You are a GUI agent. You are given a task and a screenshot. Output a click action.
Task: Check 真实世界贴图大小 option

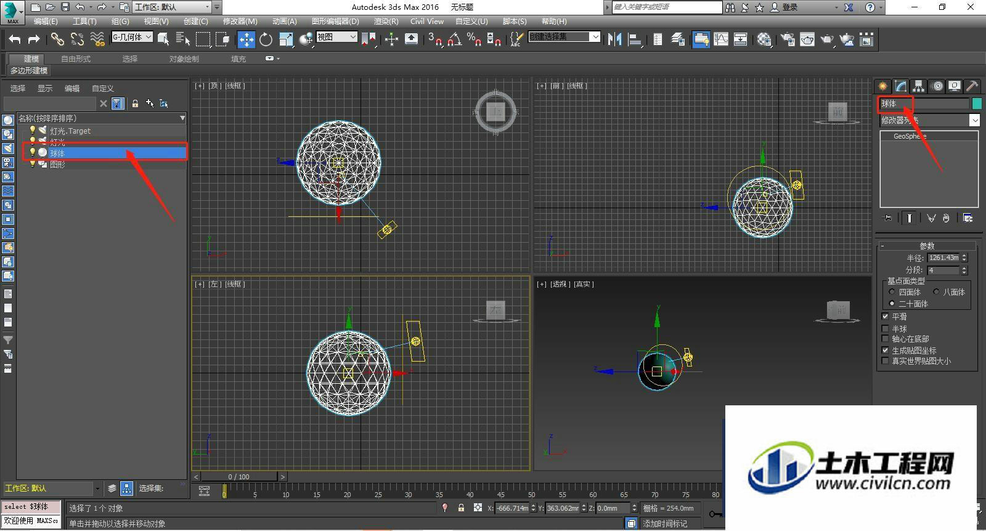pyautogui.click(x=886, y=361)
